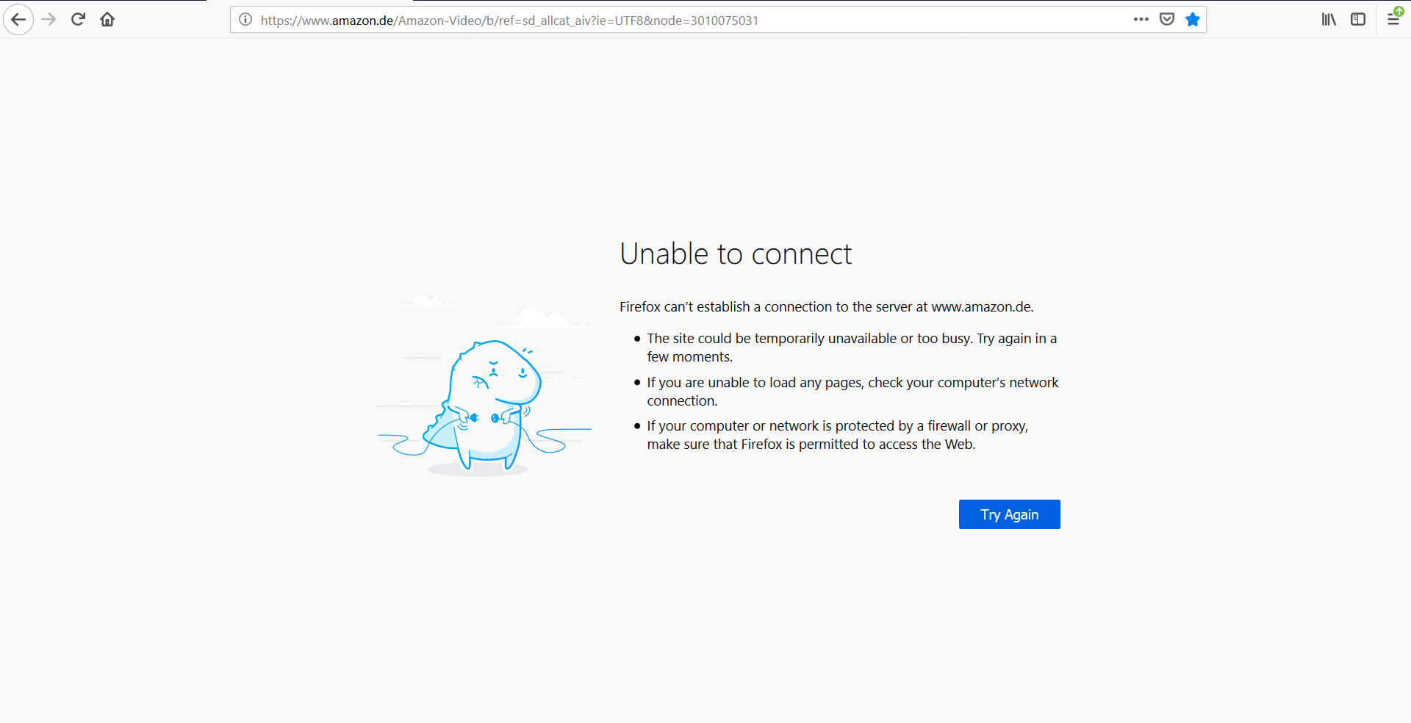
Task: Click bullet about site temporarily unavailable
Action: click(852, 348)
